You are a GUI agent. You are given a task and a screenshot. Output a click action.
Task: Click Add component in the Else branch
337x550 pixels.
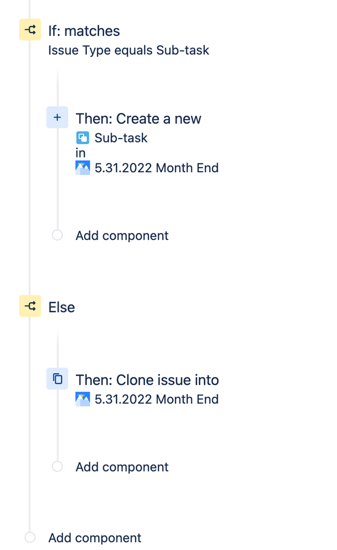tap(122, 467)
